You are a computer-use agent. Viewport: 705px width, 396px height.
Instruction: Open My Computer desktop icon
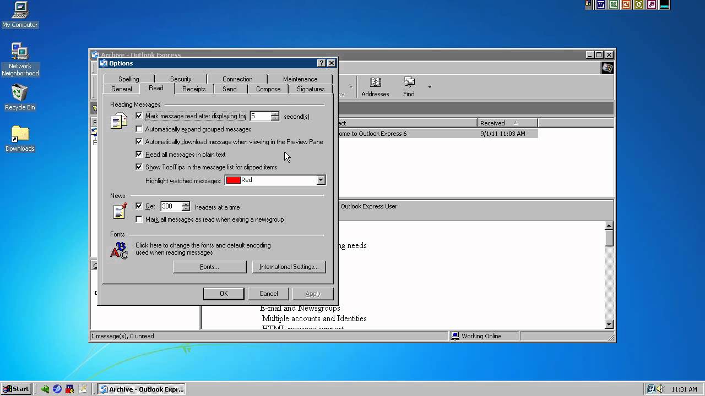(20, 15)
